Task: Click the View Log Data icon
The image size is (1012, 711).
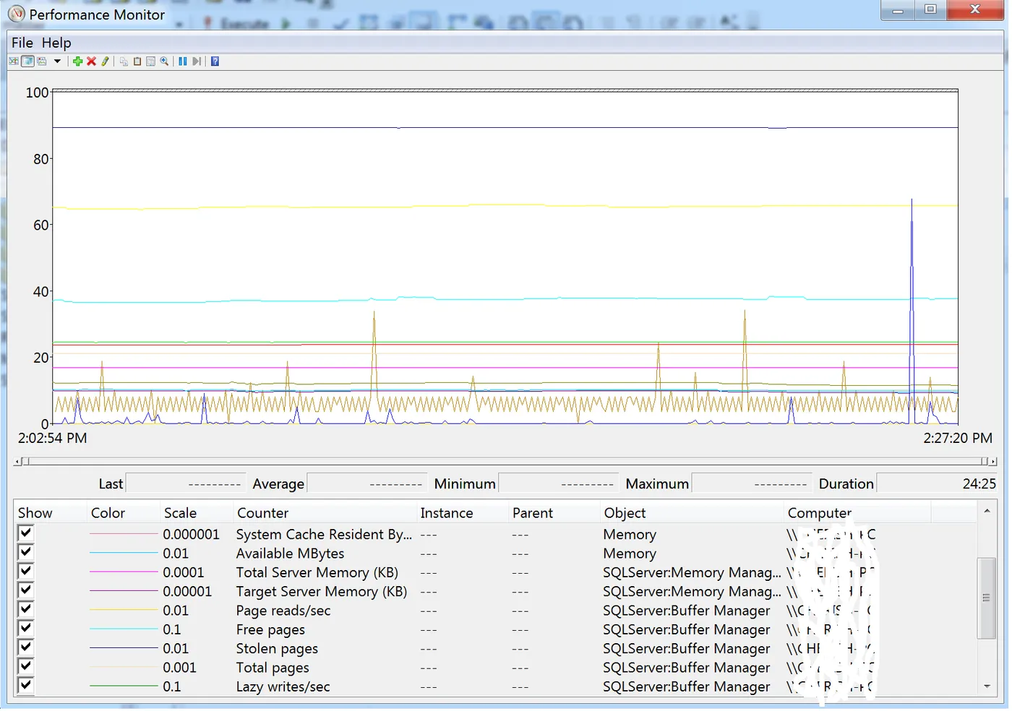Action: click(27, 61)
